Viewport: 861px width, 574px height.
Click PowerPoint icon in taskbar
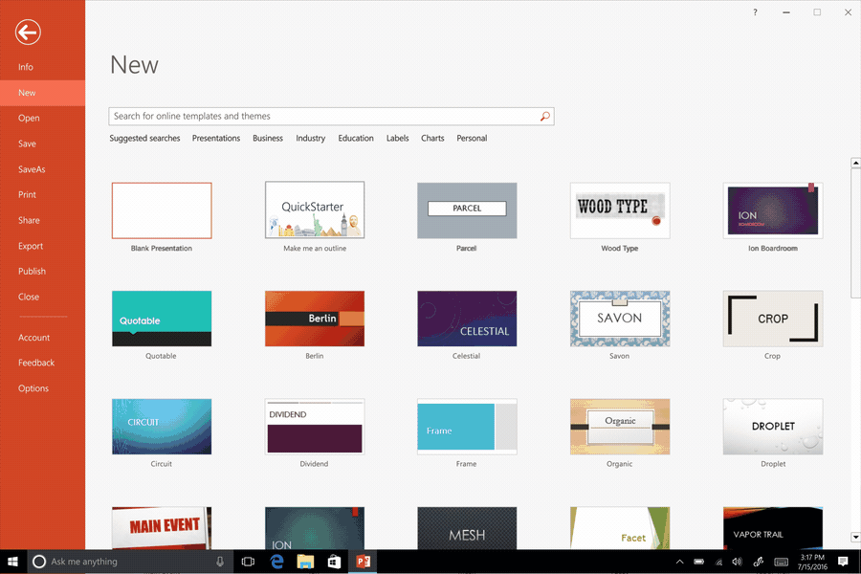363,562
